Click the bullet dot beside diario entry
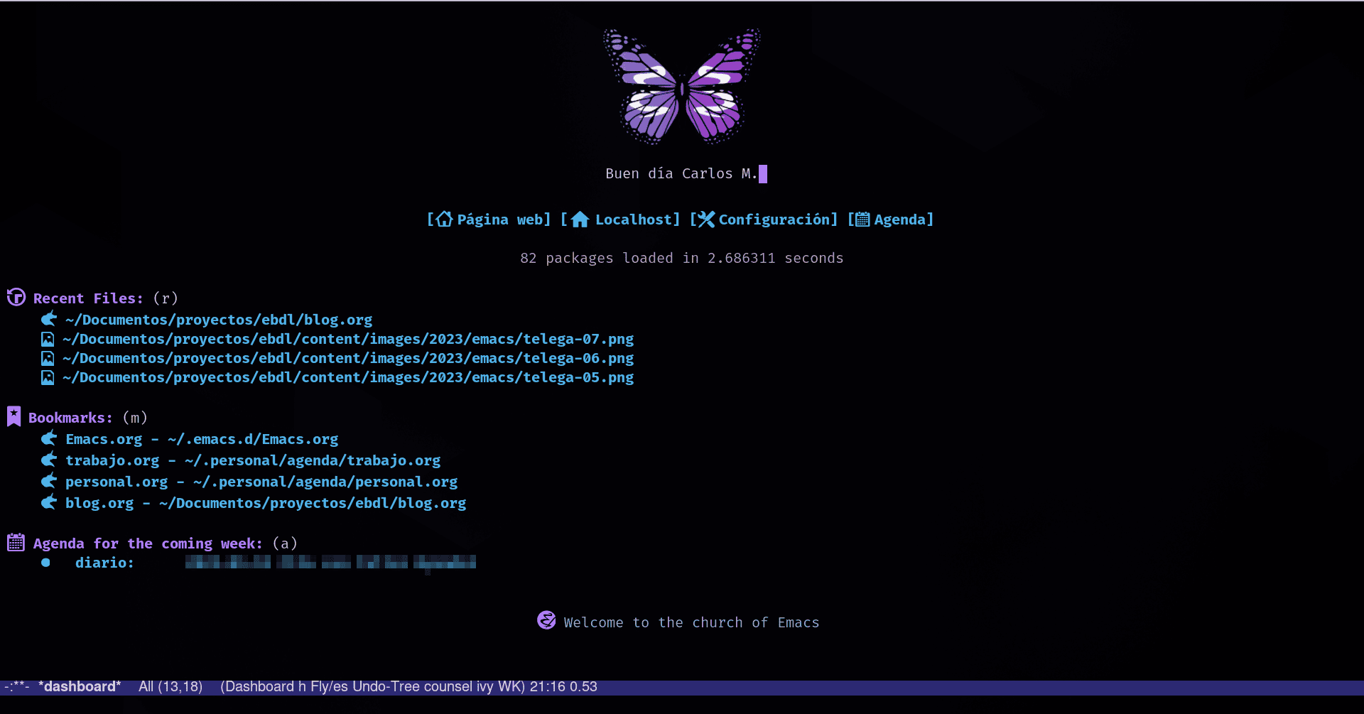This screenshot has height=714, width=1364. [45, 563]
